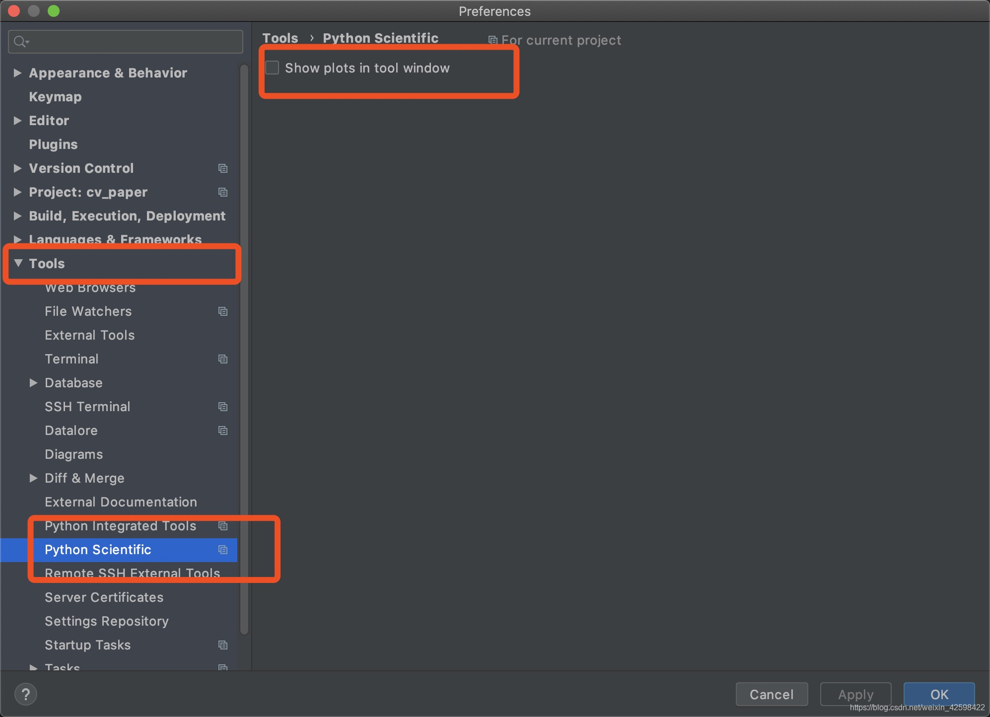The image size is (990, 717).
Task: Open the Keymap settings page
Action: point(55,97)
